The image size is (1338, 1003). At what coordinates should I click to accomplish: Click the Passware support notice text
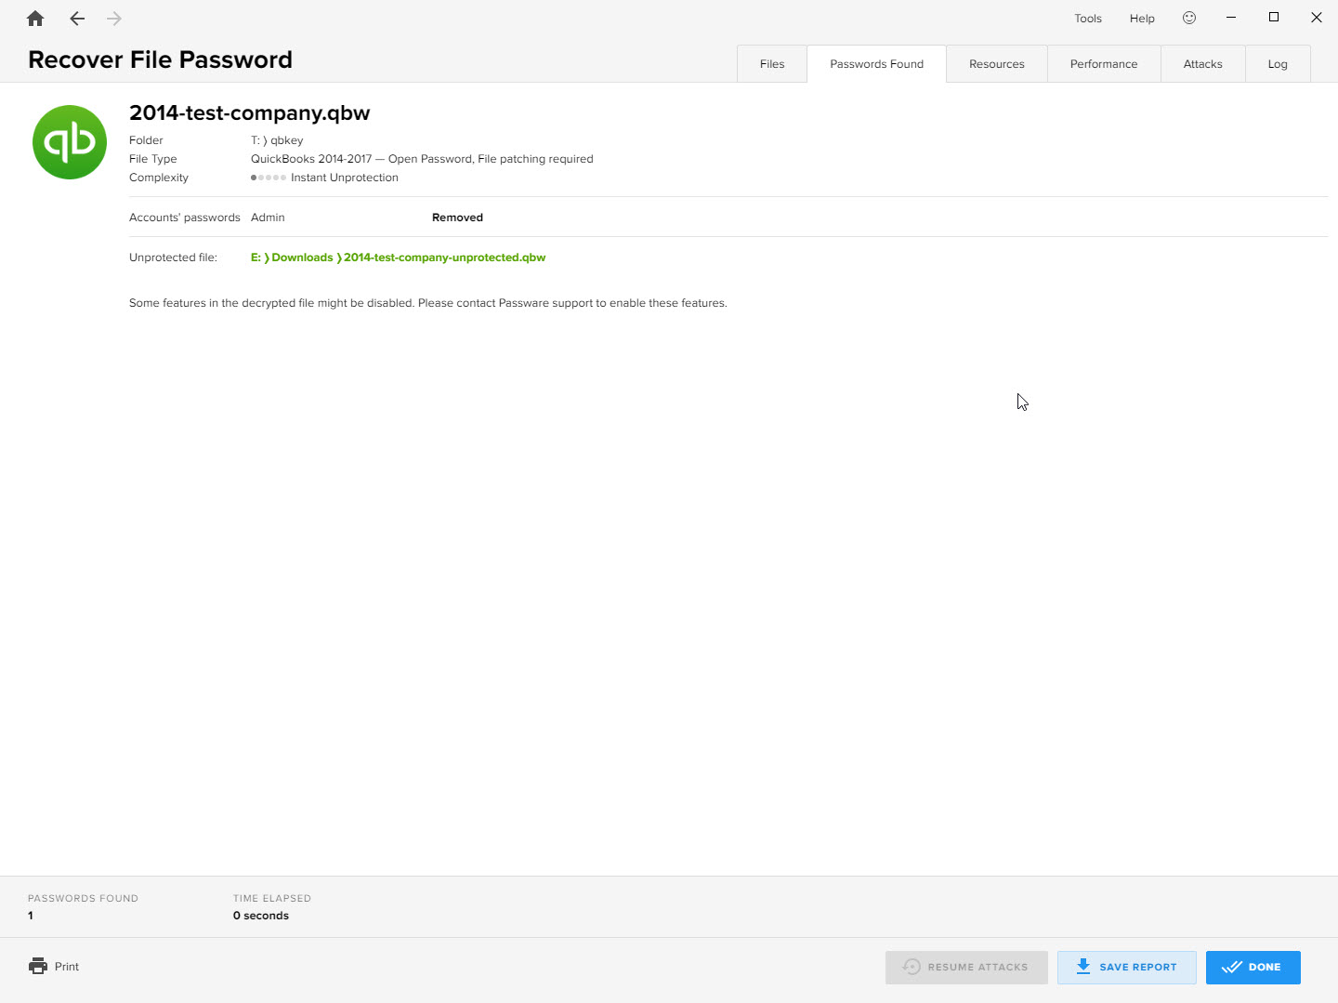pyautogui.click(x=428, y=303)
